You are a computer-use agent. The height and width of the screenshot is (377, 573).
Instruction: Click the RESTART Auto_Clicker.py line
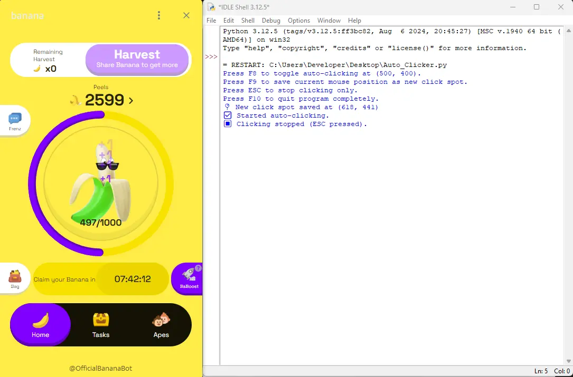[335, 65]
